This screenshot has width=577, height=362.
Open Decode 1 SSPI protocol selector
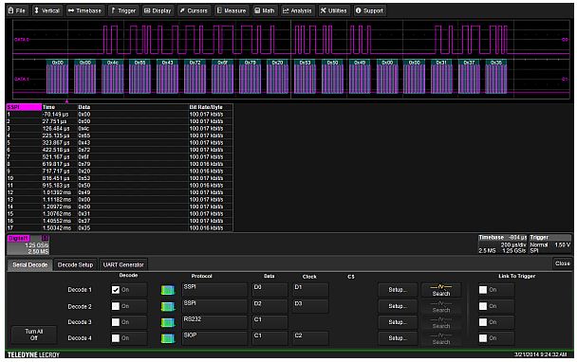click(x=214, y=290)
